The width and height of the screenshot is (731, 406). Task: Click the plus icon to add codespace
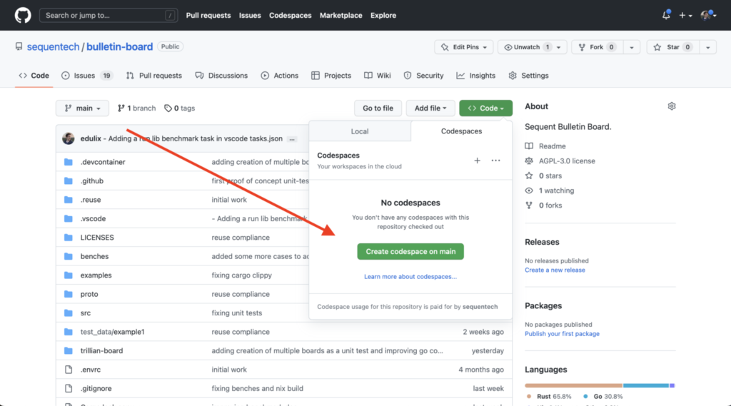[477, 161]
